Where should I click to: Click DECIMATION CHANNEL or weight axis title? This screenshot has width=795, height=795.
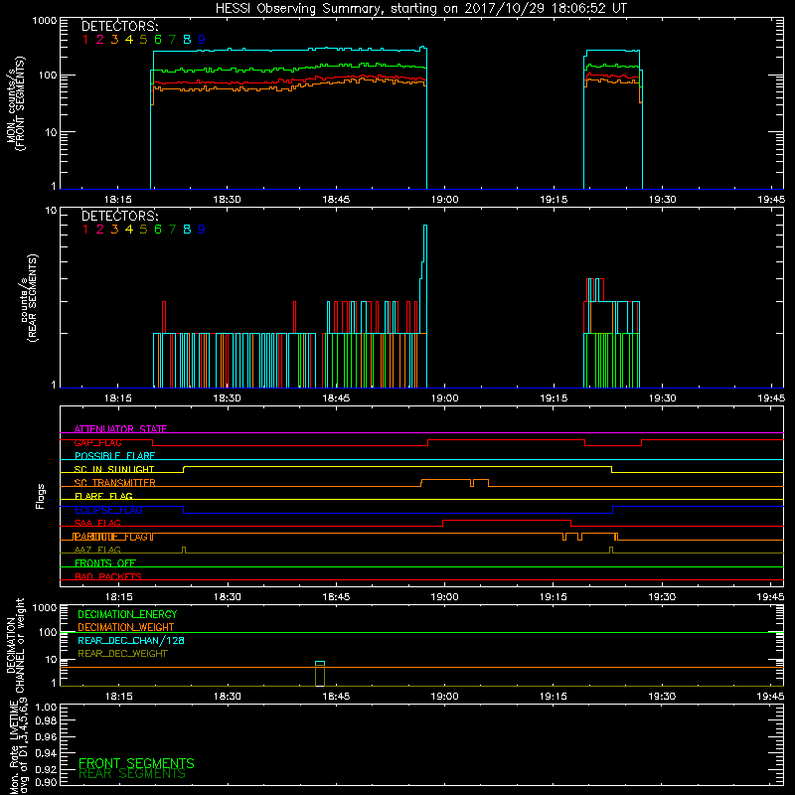pos(15,645)
